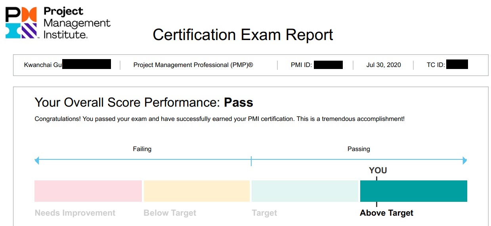Click the center tick dividing Failing and Passing
The height and width of the screenshot is (226, 491).
(x=251, y=161)
